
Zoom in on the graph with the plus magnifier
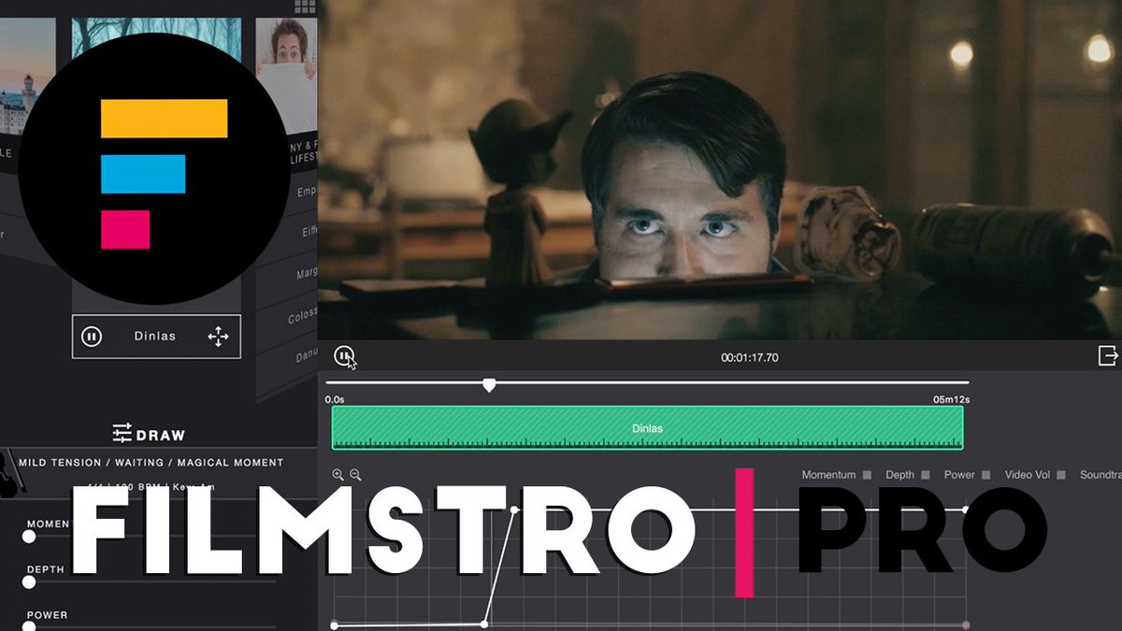(x=338, y=475)
